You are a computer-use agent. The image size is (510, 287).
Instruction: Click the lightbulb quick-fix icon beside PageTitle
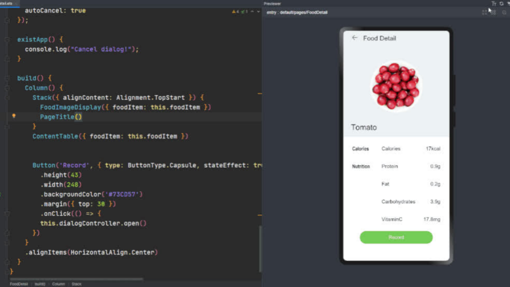pos(13,116)
